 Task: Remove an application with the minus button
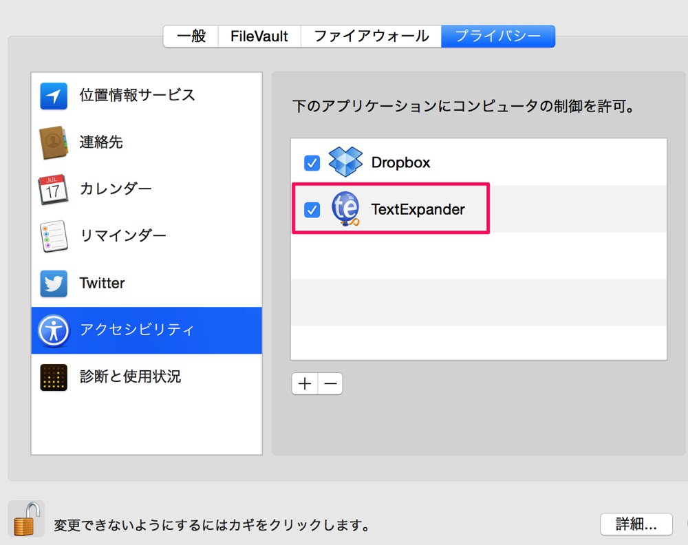[x=330, y=384]
